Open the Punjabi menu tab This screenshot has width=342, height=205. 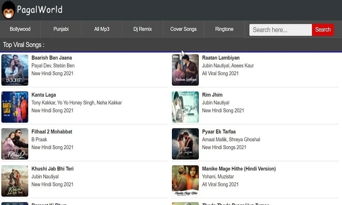pyautogui.click(x=61, y=29)
